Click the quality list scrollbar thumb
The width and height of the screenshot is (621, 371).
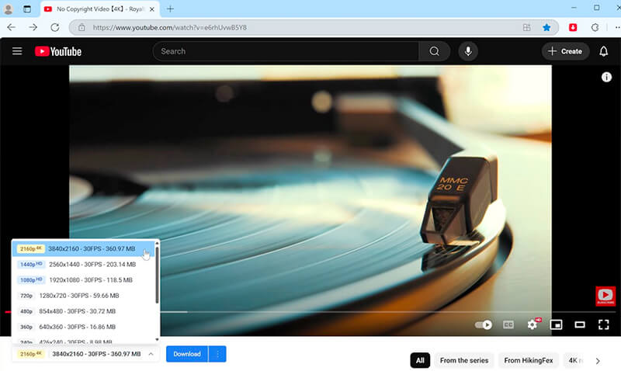pyautogui.click(x=158, y=274)
